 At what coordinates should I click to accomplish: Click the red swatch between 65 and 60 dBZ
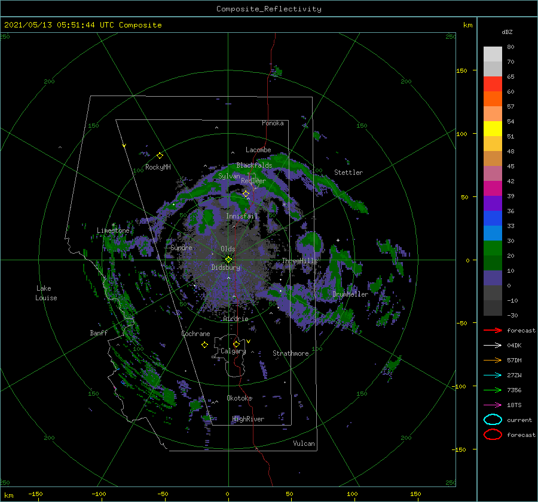pos(493,84)
